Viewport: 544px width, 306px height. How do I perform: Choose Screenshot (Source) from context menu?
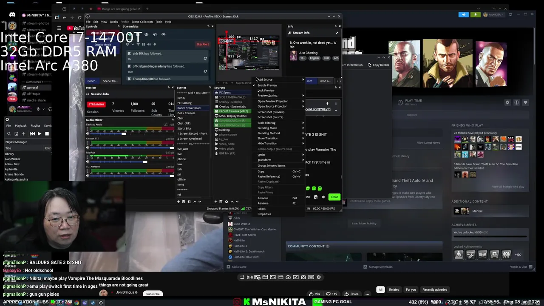click(270, 117)
